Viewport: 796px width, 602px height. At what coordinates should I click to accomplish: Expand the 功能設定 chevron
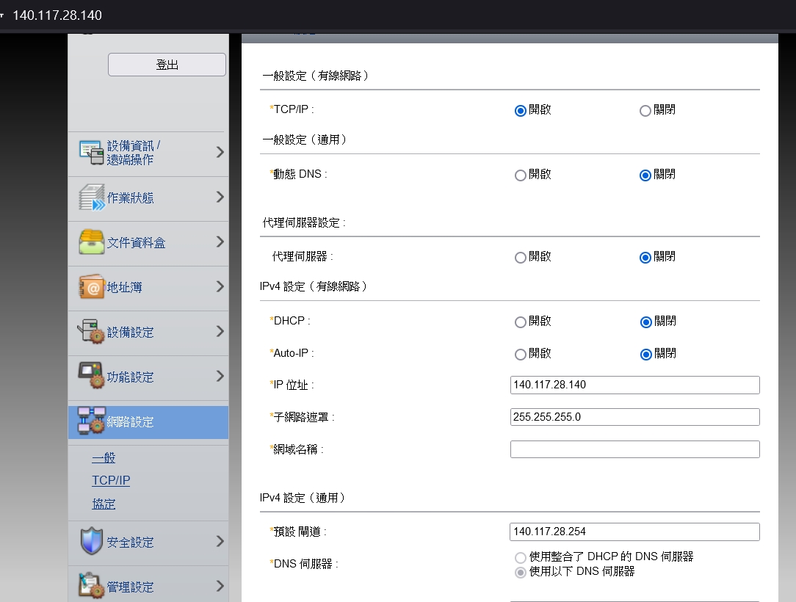[220, 376]
